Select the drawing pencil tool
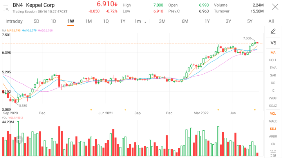 273,31
